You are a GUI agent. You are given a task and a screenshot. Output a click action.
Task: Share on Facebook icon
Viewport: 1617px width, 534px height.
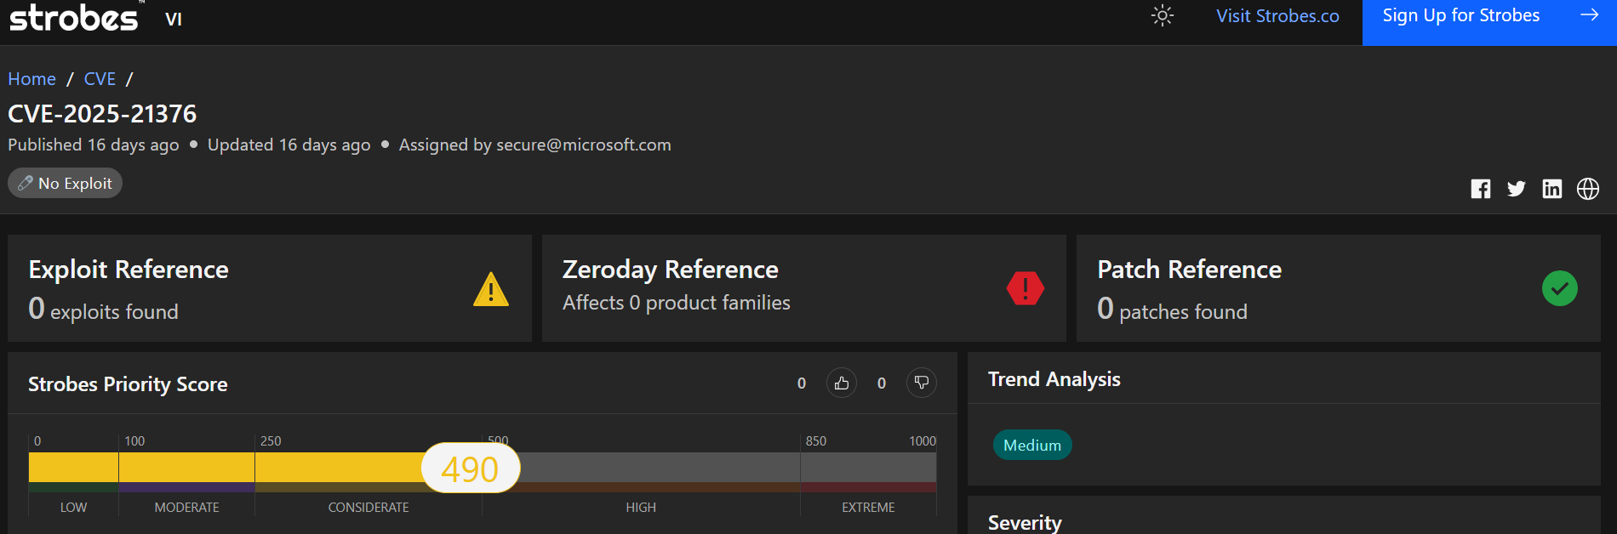tap(1481, 189)
